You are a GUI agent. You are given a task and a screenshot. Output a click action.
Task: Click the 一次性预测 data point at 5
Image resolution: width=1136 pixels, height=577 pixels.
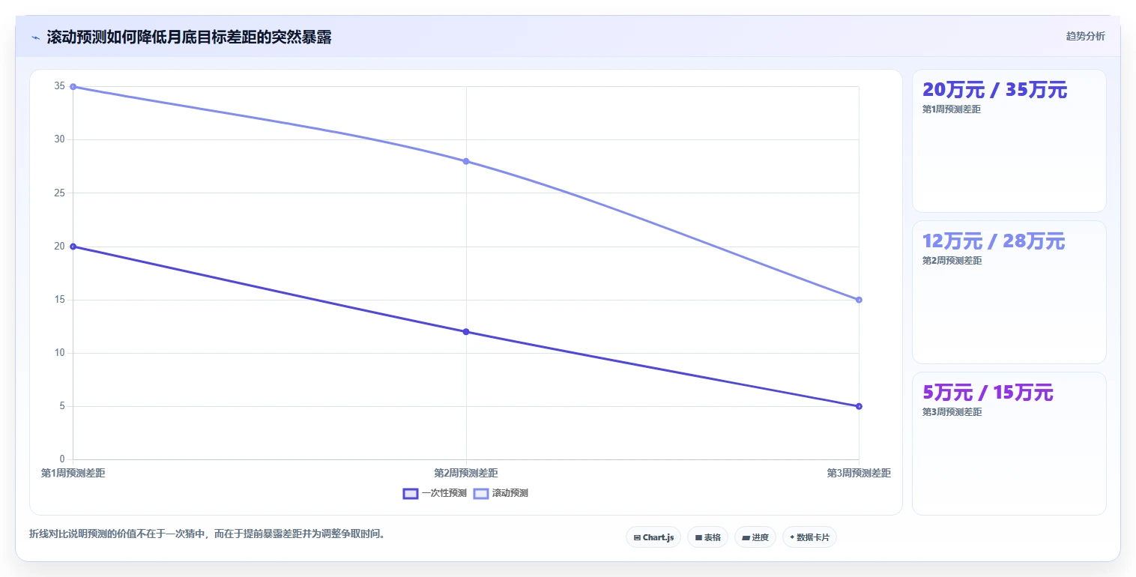[859, 406]
